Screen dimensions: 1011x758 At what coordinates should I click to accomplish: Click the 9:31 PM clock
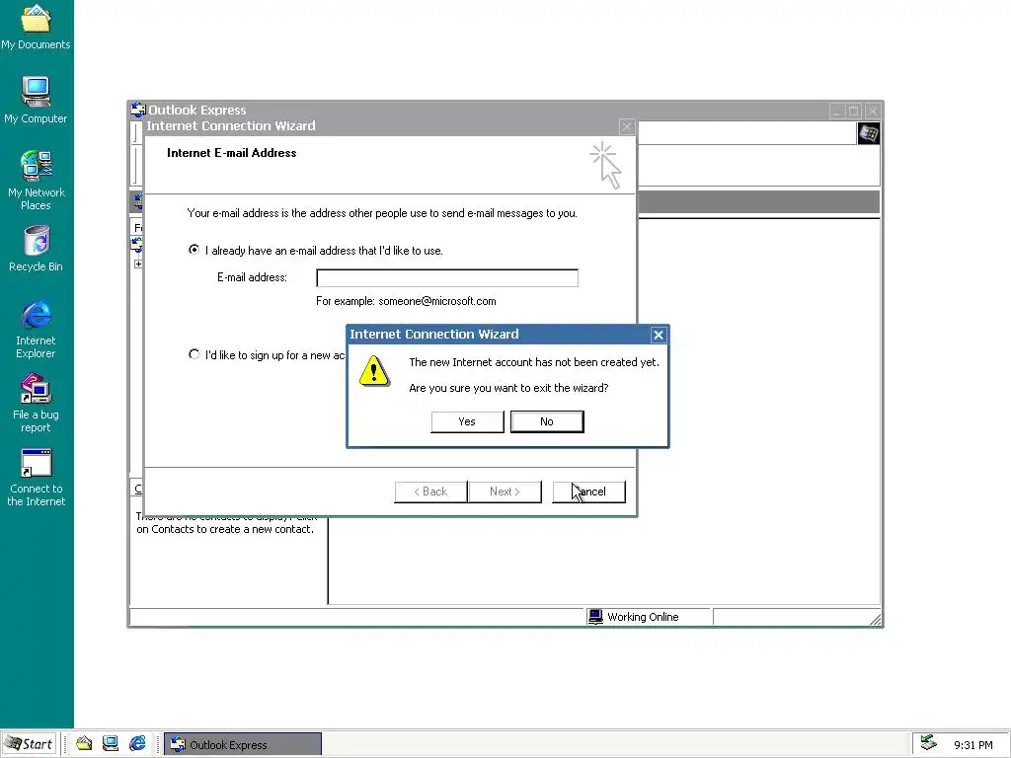(x=972, y=745)
